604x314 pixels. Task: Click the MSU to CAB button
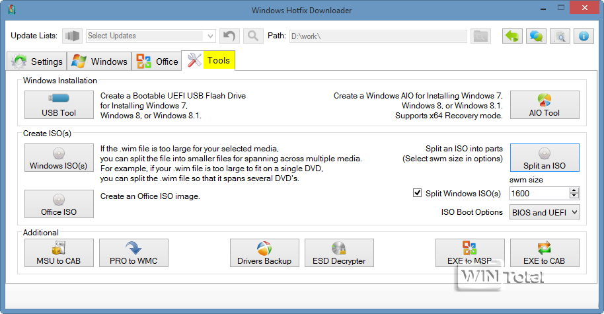tap(59, 253)
